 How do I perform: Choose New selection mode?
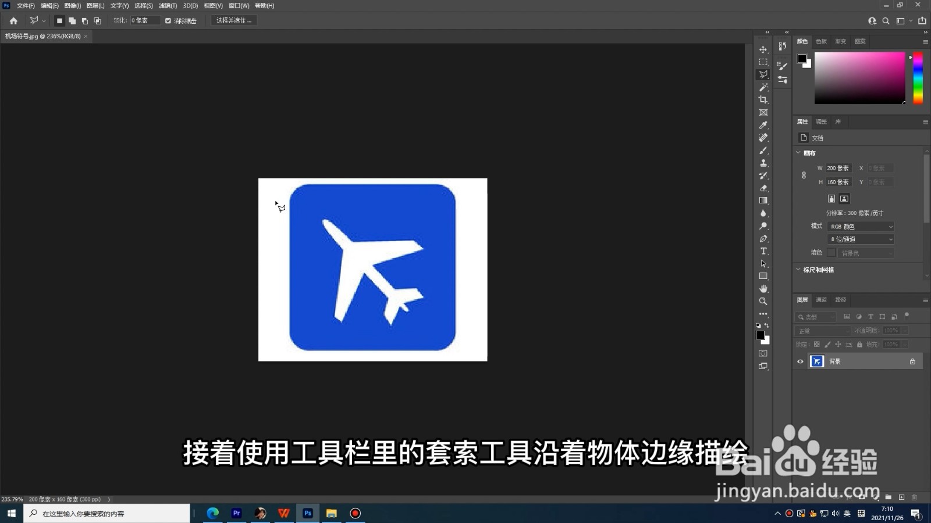(59, 21)
